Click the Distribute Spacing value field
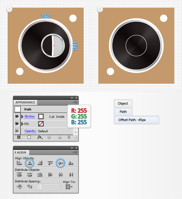 pyautogui.click(x=50, y=187)
